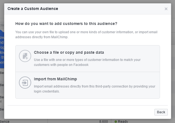Image resolution: width=175 pixels, height=123 pixels.
Task: Click the words 'people on Facebook' in file option
Action: tap(74, 65)
